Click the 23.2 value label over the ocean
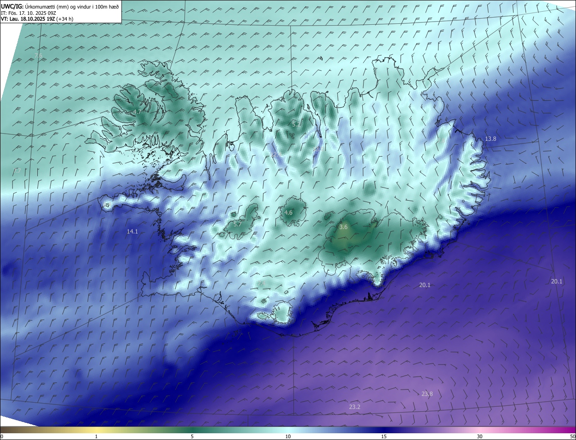The width and height of the screenshot is (576, 440). coord(355,407)
